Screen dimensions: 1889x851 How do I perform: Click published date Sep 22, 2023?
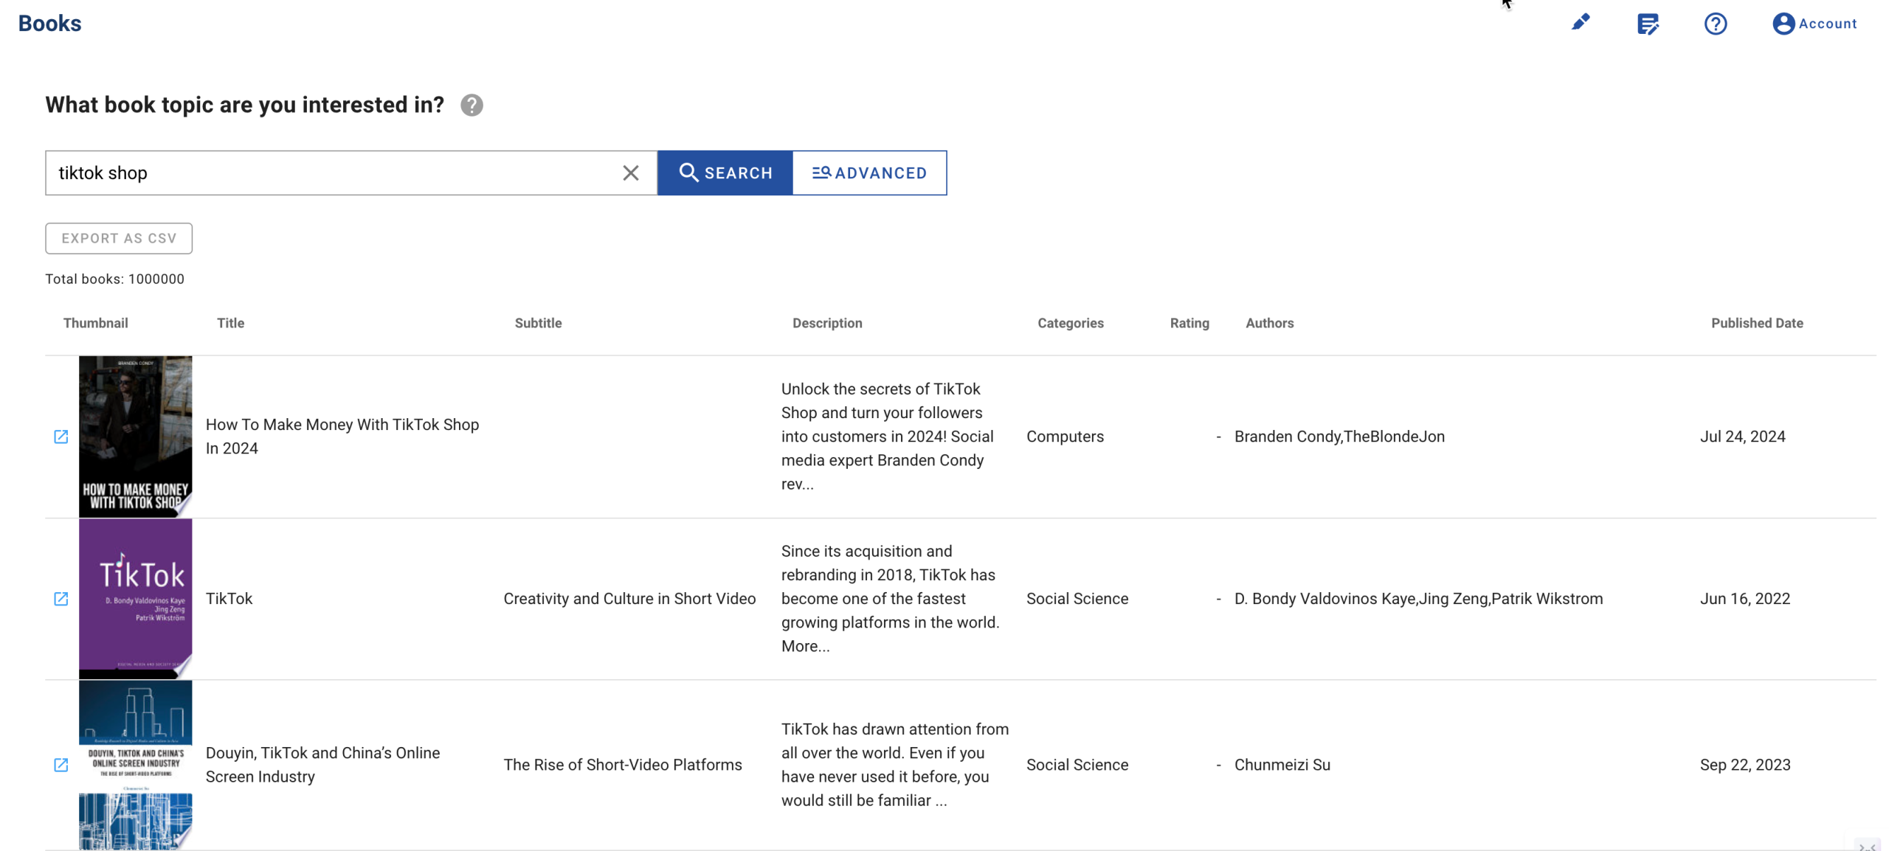(1744, 765)
